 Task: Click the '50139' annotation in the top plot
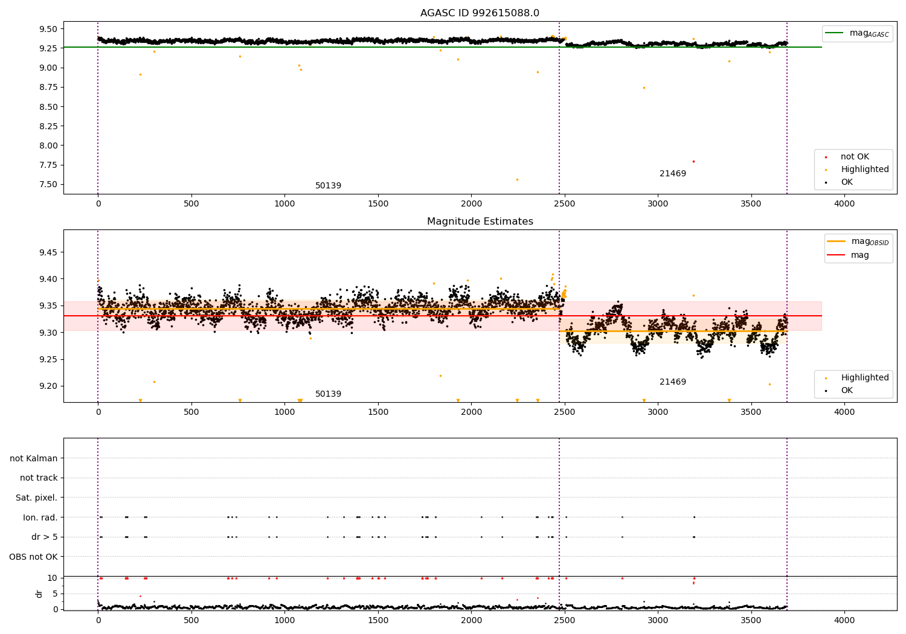[x=328, y=185]
